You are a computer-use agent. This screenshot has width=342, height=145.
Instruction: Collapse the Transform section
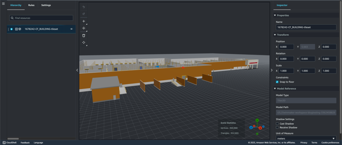(275, 35)
